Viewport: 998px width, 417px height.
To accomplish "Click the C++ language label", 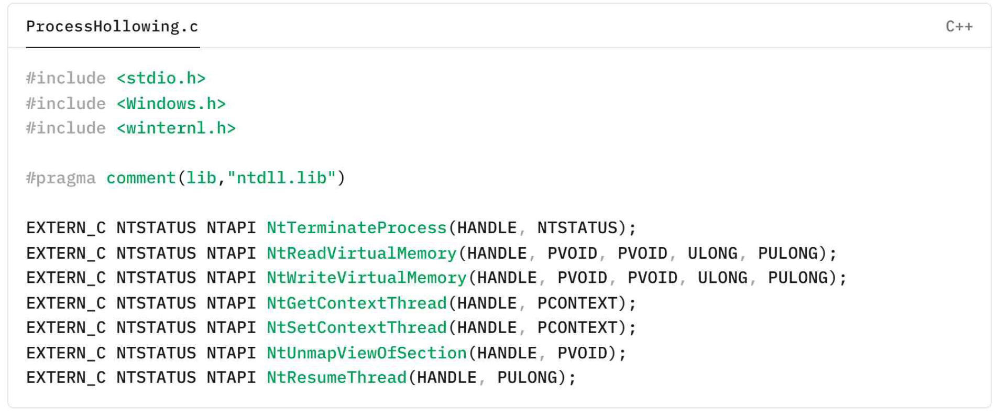I will pos(959,27).
